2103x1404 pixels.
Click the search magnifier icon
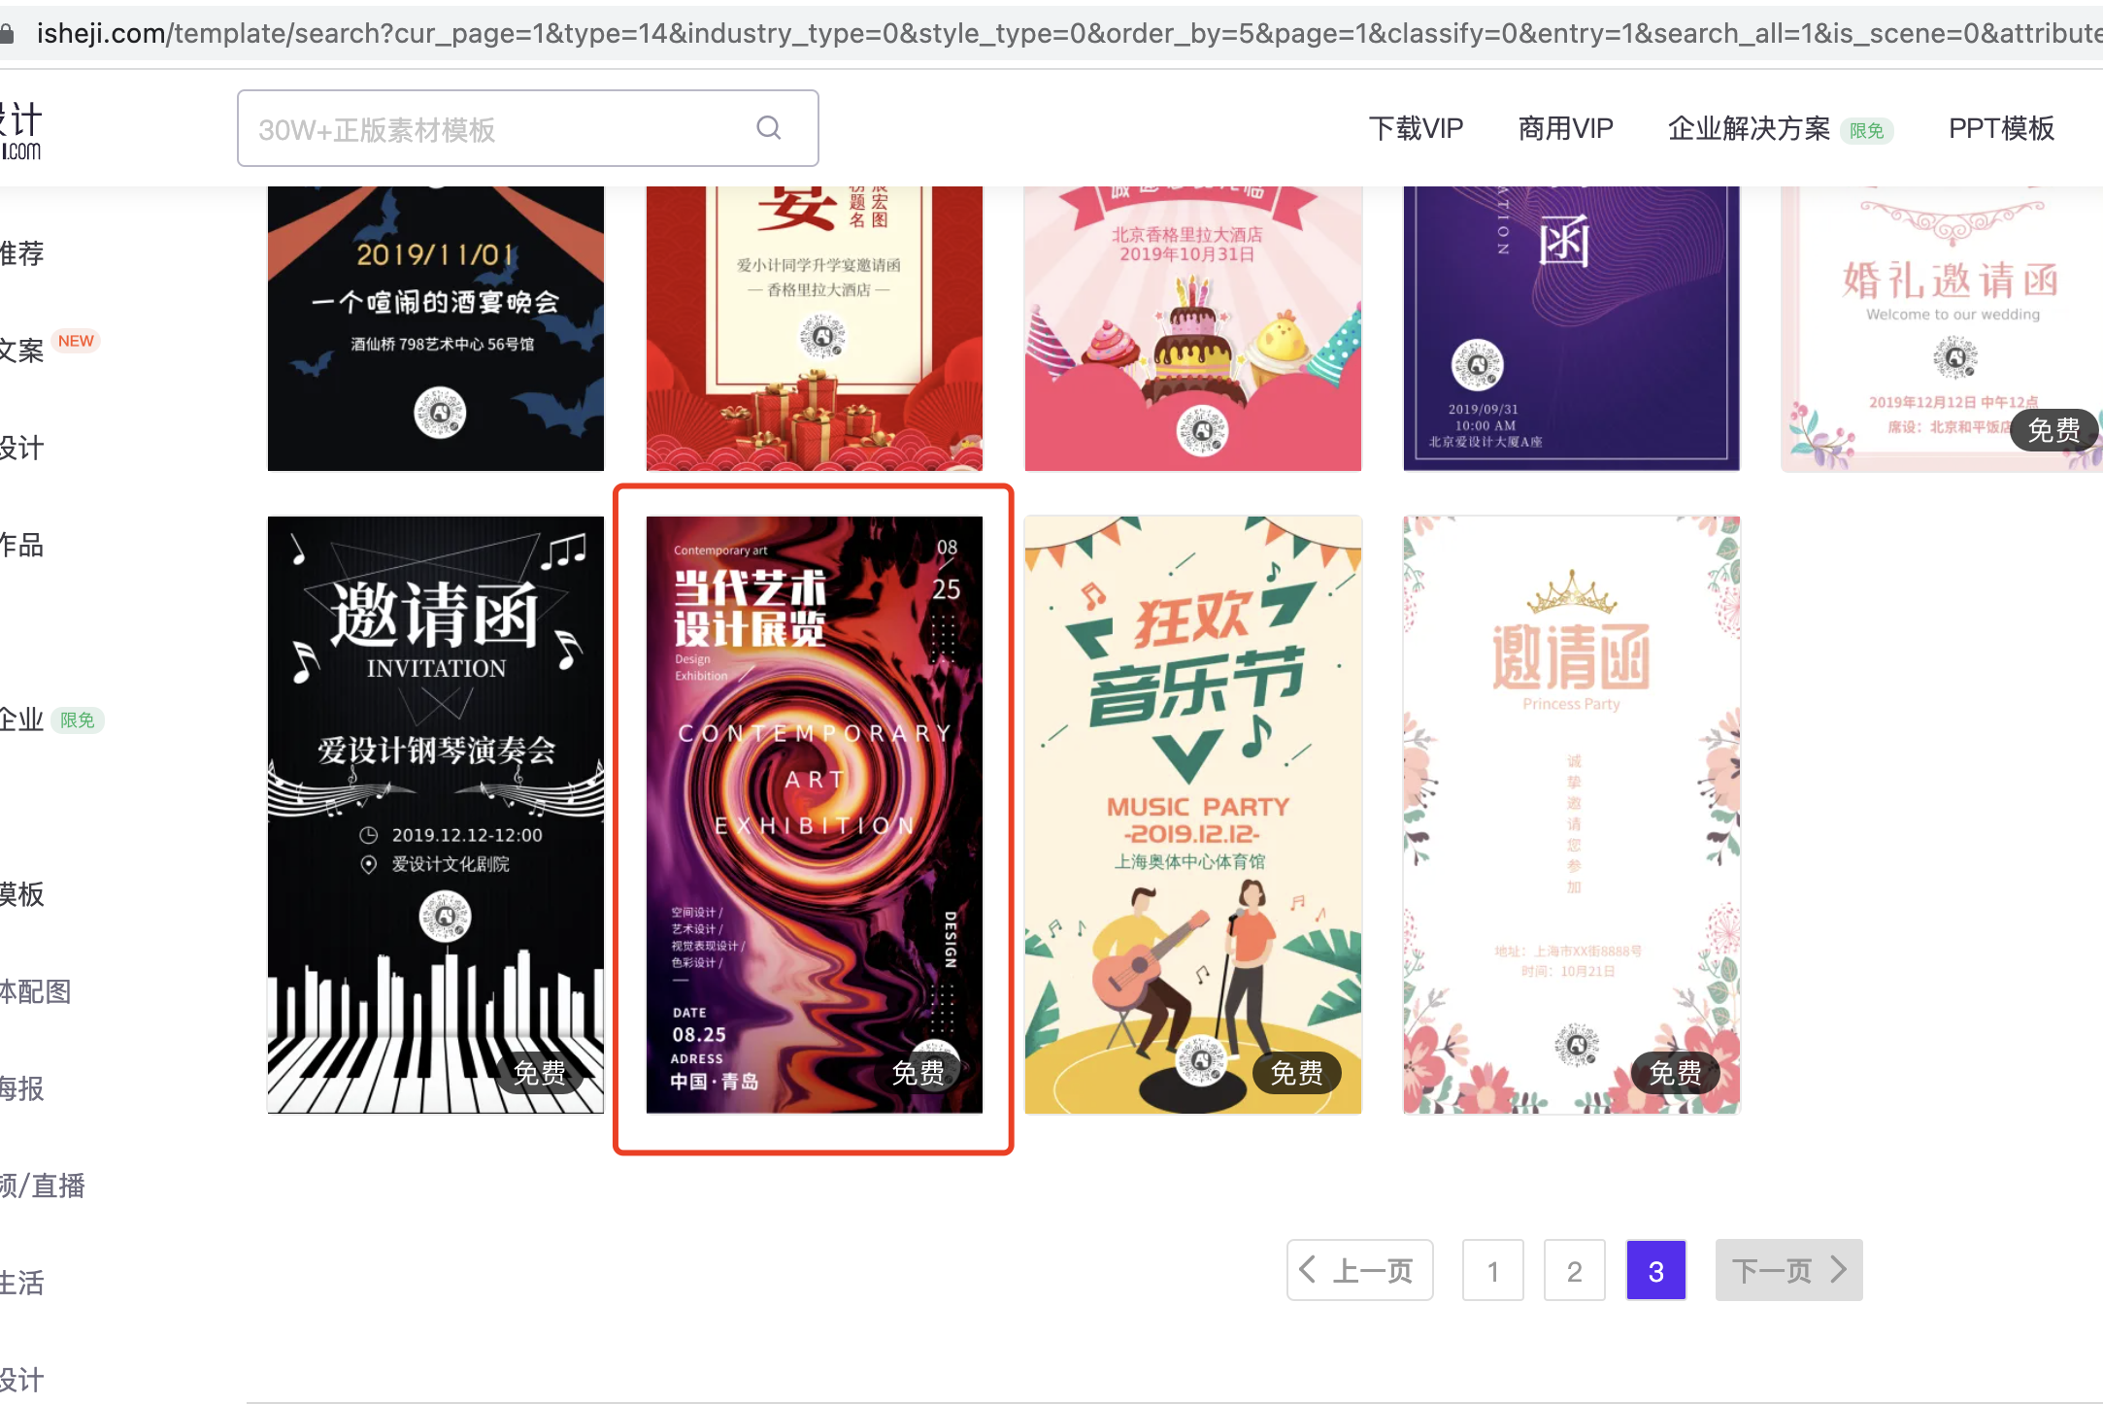[769, 128]
